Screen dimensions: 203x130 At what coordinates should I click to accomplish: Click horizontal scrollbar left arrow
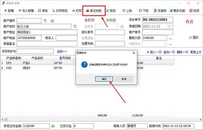[2, 119]
